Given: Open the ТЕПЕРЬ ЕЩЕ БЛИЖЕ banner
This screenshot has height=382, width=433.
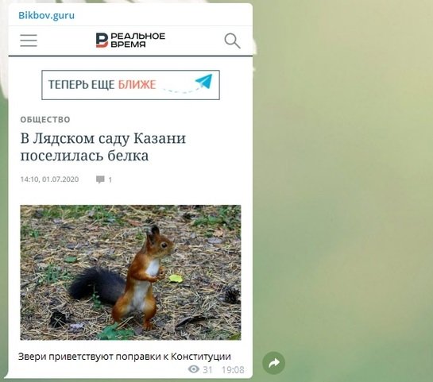Looking at the screenshot, I should 130,85.
